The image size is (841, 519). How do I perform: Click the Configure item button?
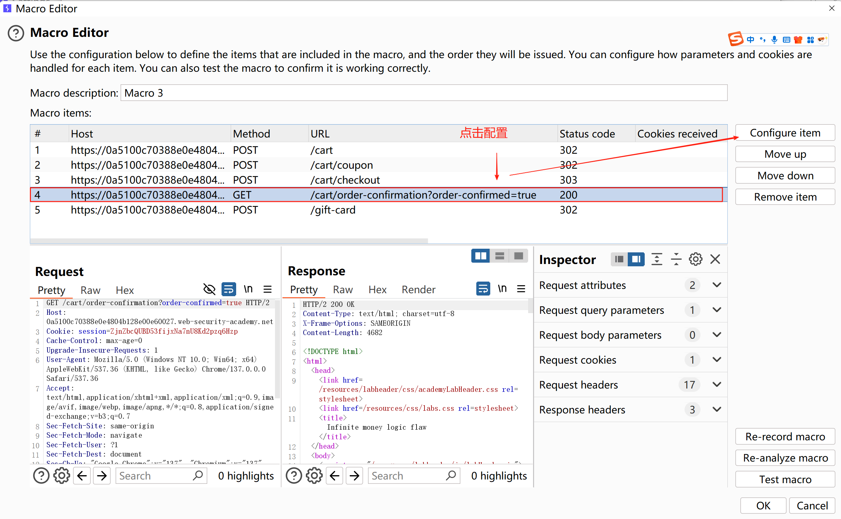785,133
